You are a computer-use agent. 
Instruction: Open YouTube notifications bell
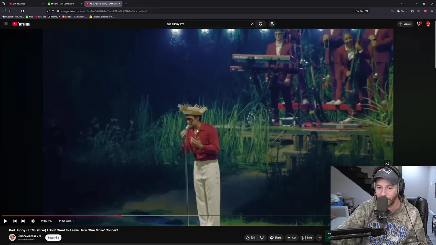tap(419, 24)
